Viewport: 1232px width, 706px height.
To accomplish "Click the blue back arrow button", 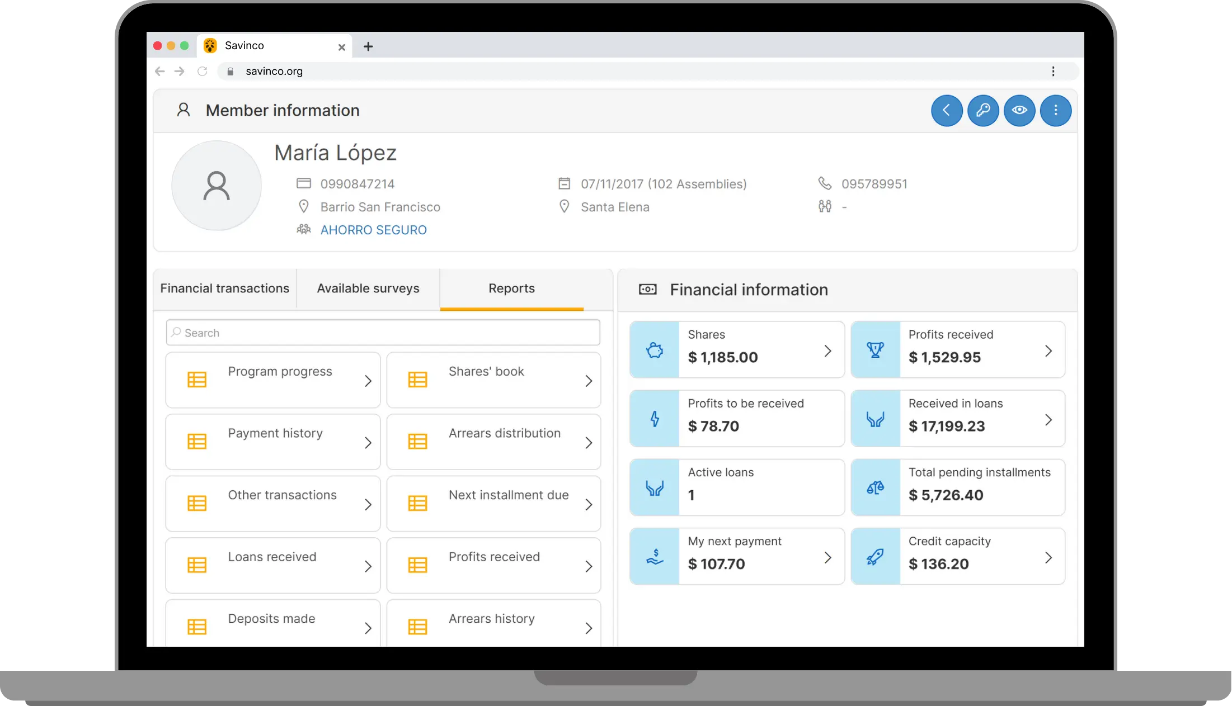I will pyautogui.click(x=946, y=111).
